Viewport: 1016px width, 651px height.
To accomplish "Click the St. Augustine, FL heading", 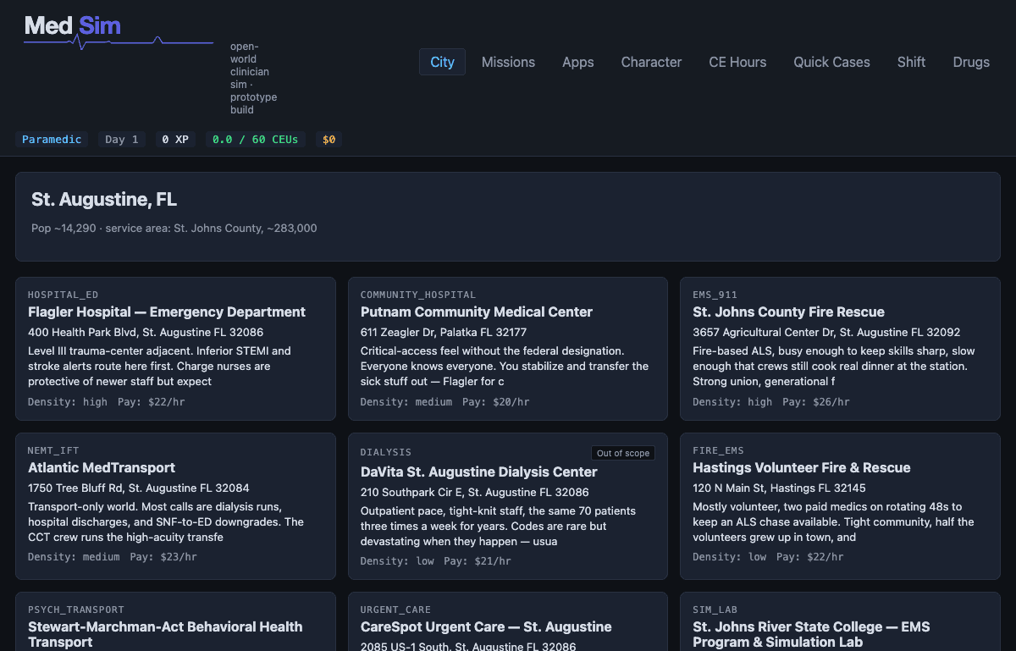I will coord(104,200).
